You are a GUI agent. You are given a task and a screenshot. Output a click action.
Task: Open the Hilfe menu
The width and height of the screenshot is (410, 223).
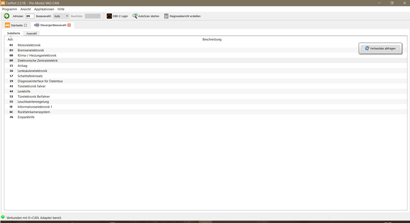(61, 9)
